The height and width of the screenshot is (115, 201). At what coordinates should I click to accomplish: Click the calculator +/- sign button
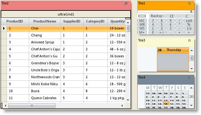(162, 32)
